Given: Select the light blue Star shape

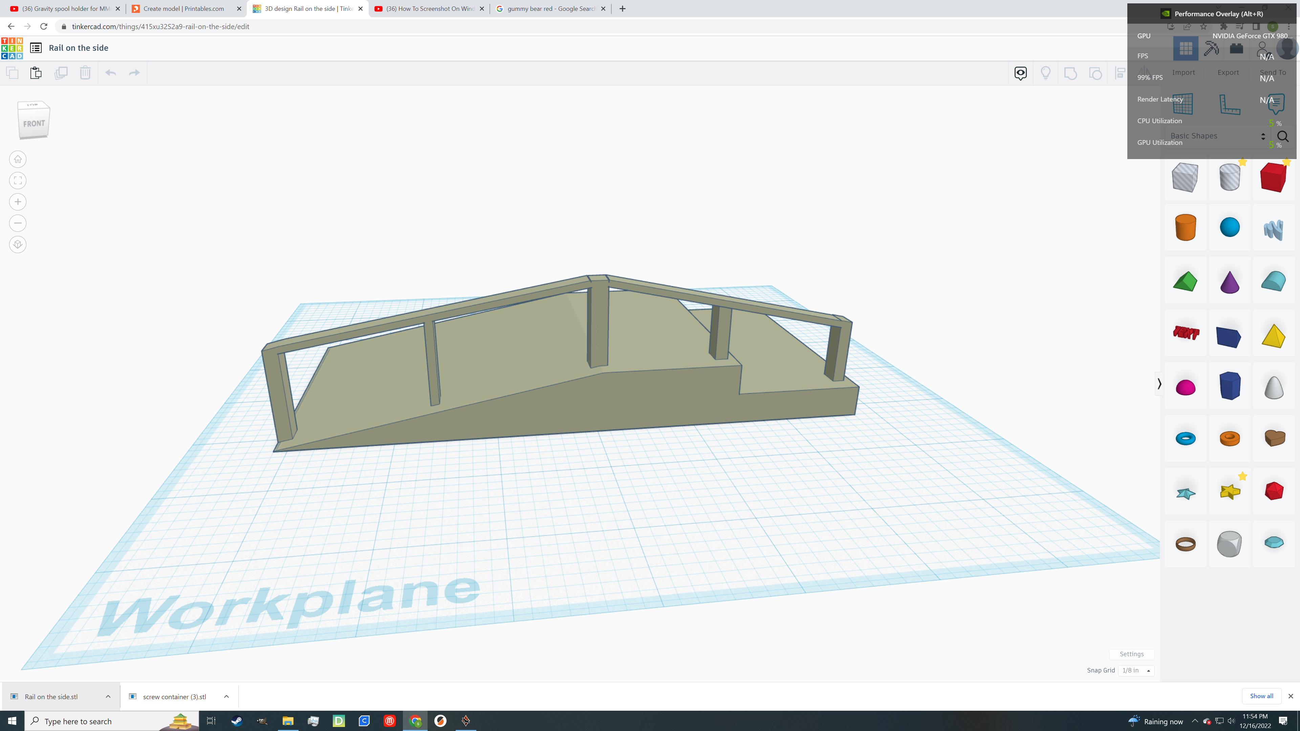Looking at the screenshot, I should point(1186,493).
